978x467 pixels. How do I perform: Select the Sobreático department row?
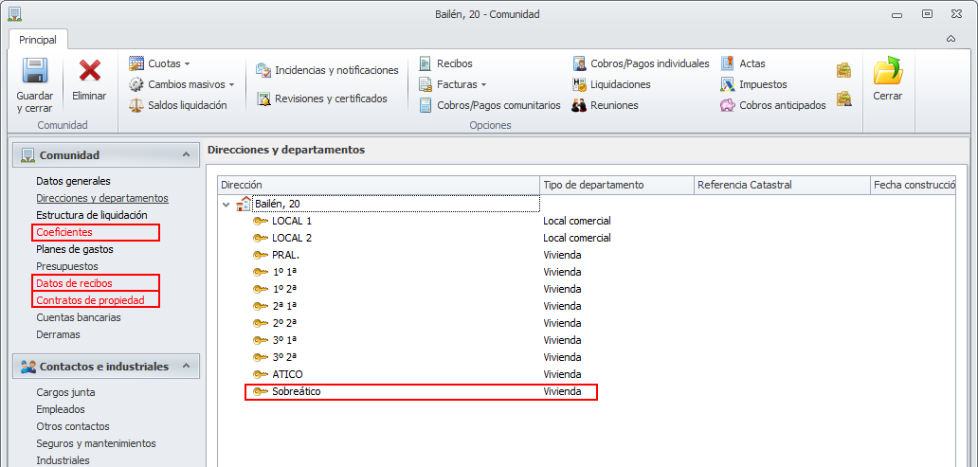point(298,391)
